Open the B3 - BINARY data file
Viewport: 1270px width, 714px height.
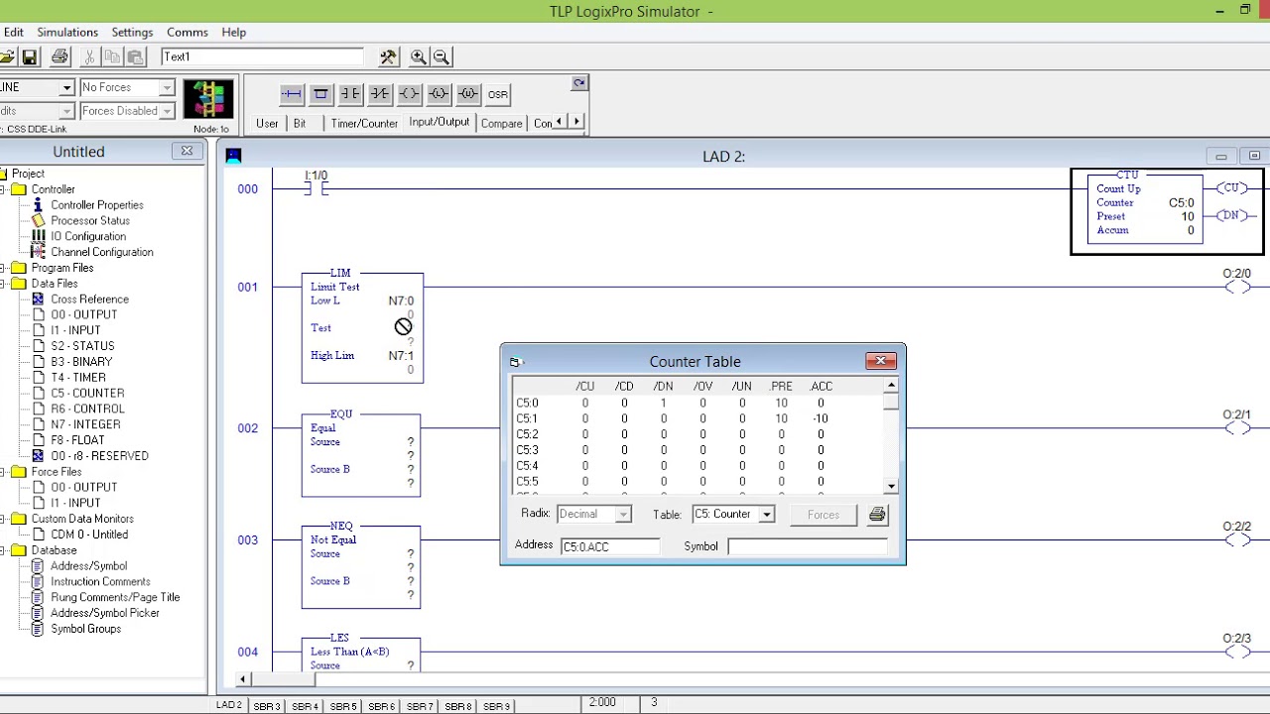tap(81, 362)
